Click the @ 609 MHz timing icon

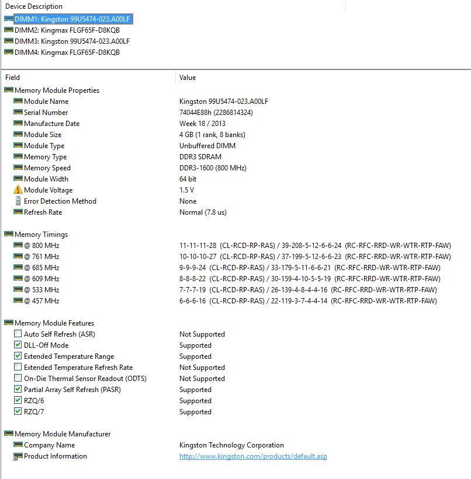(x=18, y=278)
